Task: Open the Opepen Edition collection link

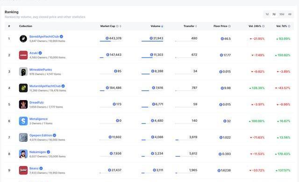Action: [x=41, y=135]
